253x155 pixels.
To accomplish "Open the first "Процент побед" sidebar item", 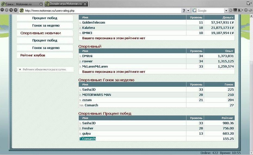I will click(45, 18).
